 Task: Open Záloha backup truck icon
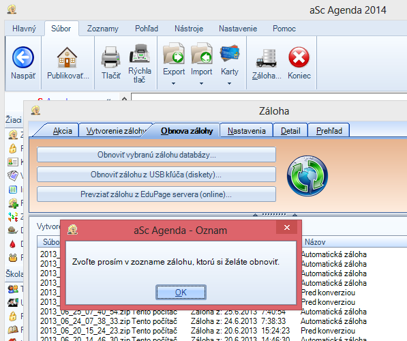(x=267, y=58)
